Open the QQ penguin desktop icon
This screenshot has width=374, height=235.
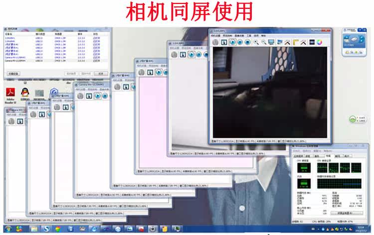(25, 94)
